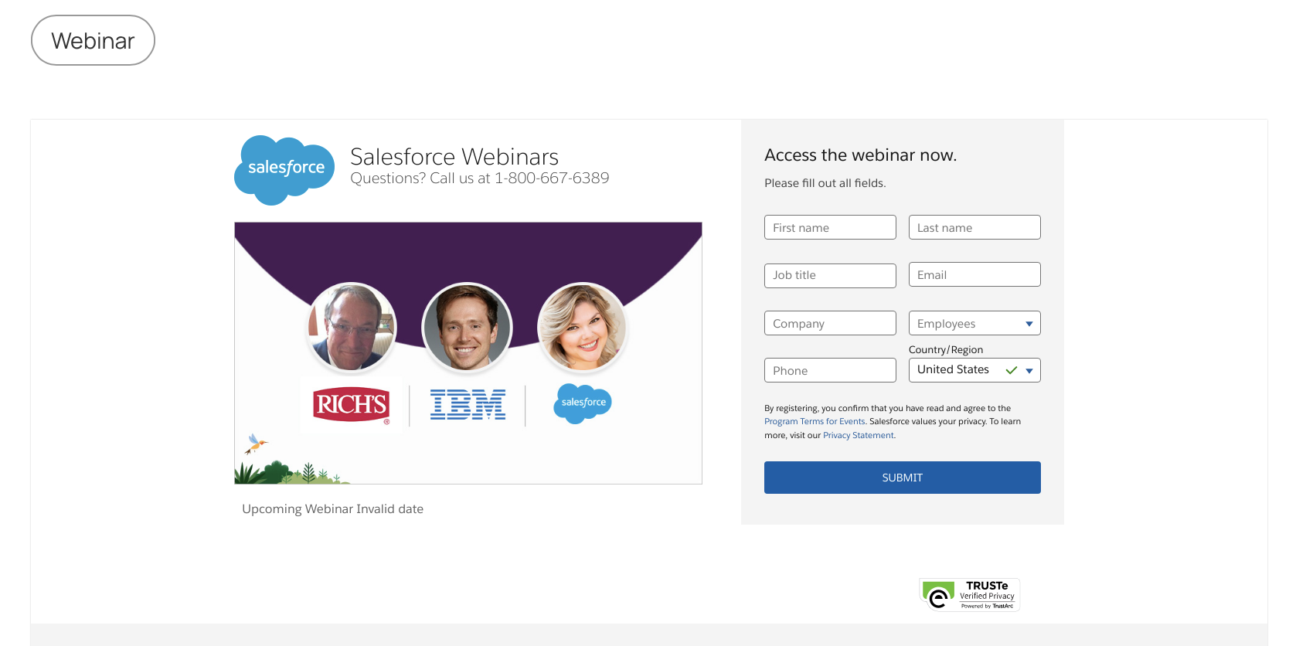Click the Webinar pill tab

(93, 40)
